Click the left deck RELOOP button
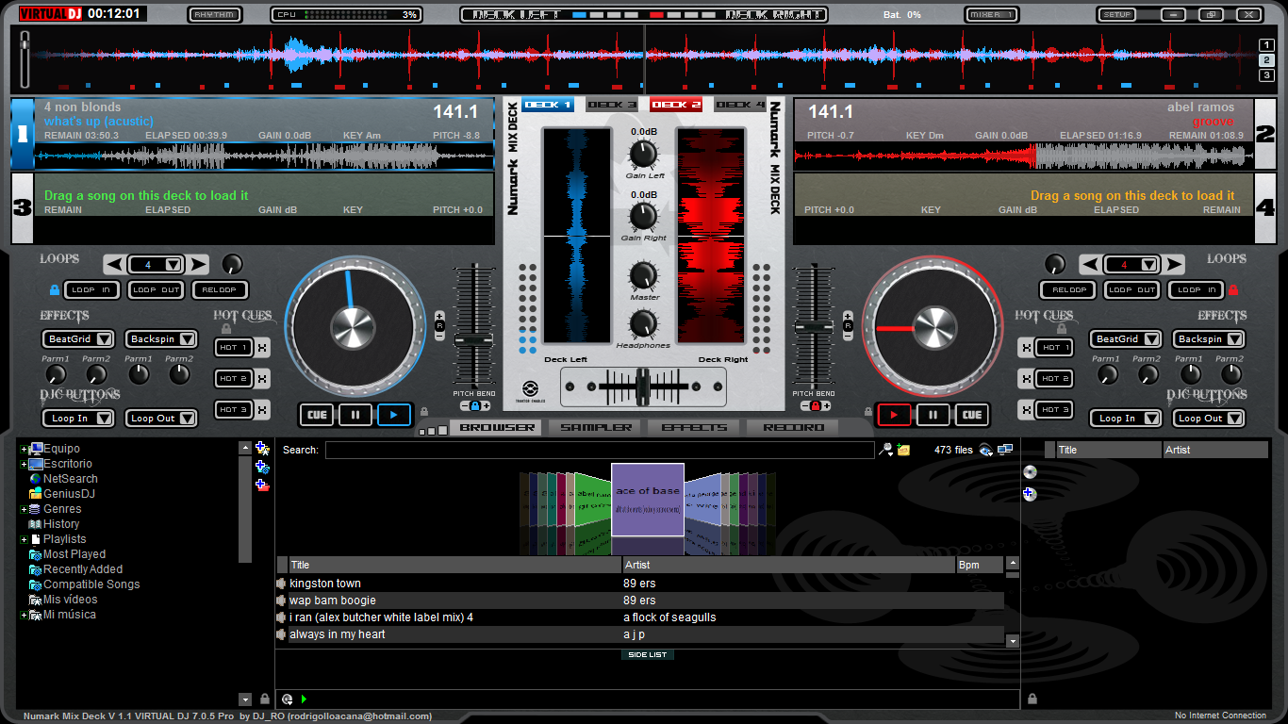Viewport: 1288px width, 724px height. 220,290
